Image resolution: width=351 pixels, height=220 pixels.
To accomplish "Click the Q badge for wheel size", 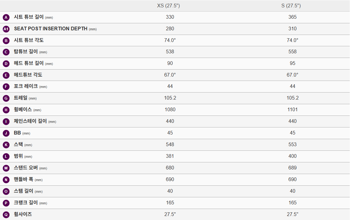I will 6,215.
